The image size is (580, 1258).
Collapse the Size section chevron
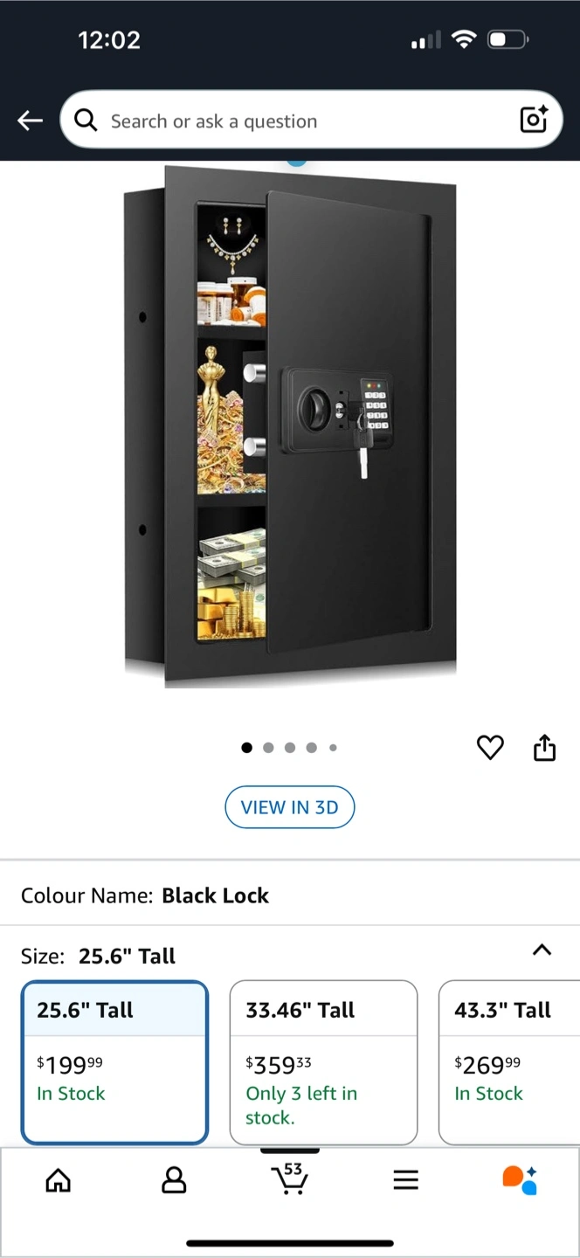click(542, 950)
